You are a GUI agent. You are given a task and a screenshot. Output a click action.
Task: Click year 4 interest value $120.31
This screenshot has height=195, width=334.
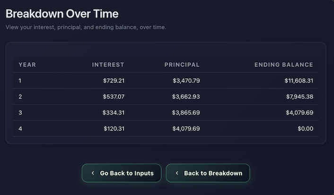114,128
